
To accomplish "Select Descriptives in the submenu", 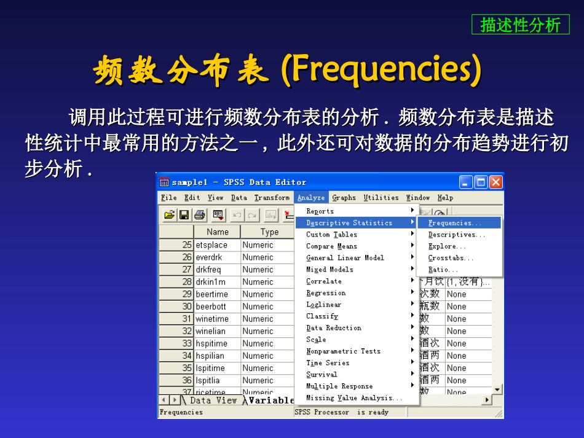I will 459,235.
